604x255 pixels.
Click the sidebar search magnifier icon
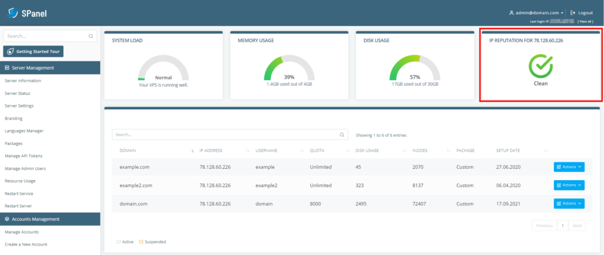(x=91, y=36)
